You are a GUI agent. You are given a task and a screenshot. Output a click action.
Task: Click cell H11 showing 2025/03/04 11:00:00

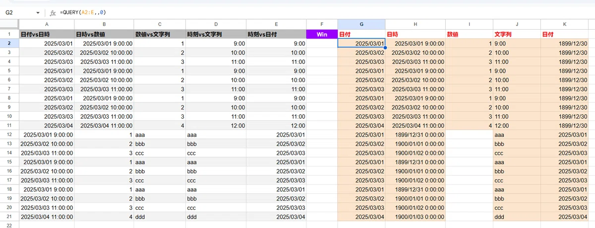415,126
